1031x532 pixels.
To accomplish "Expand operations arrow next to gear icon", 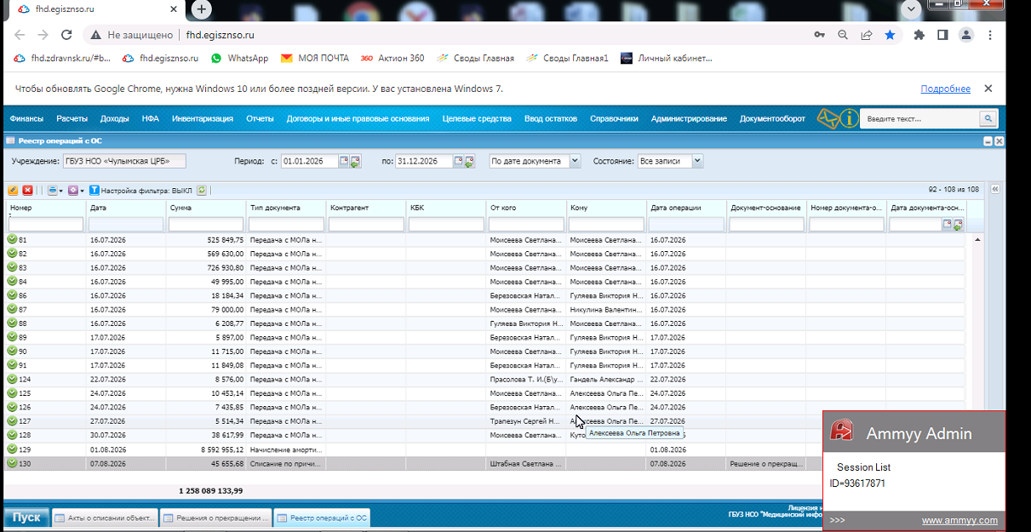I will point(83,191).
